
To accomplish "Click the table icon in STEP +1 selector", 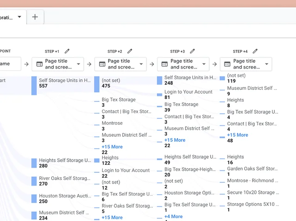I will point(39,64).
